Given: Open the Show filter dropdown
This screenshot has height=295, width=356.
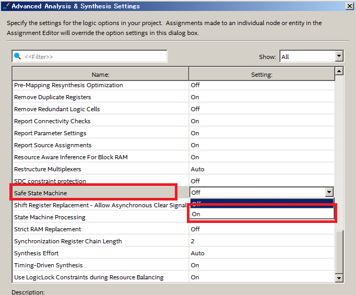Looking at the screenshot, I should tap(339, 56).
